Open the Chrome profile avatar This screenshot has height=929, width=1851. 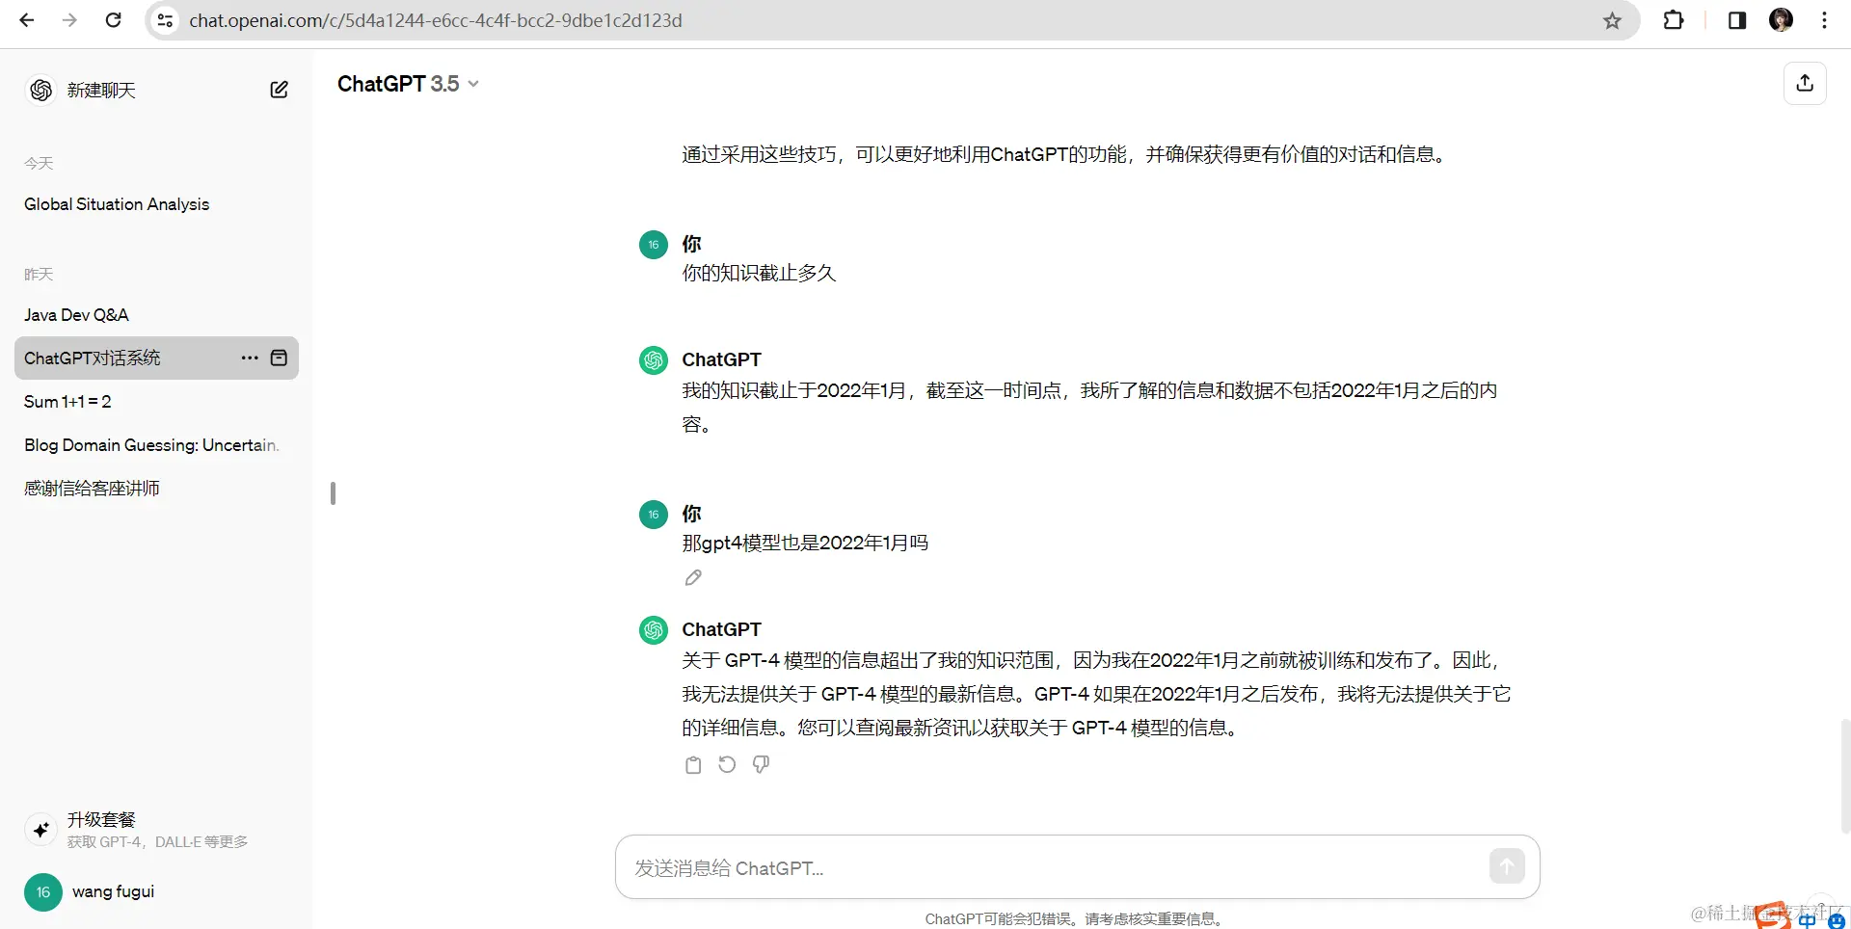click(x=1781, y=20)
